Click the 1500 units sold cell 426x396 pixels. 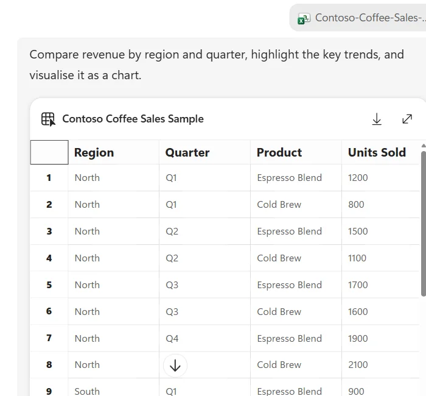(380, 231)
